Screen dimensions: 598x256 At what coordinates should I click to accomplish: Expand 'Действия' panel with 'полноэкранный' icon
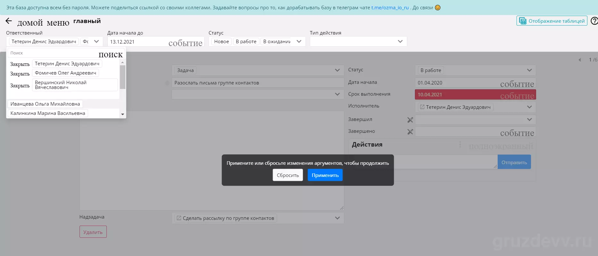[x=501, y=146]
